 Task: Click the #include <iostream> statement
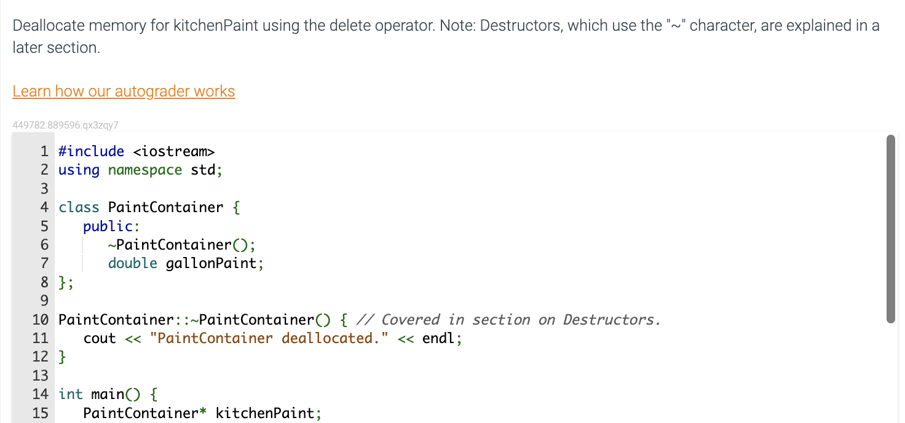click(x=136, y=151)
